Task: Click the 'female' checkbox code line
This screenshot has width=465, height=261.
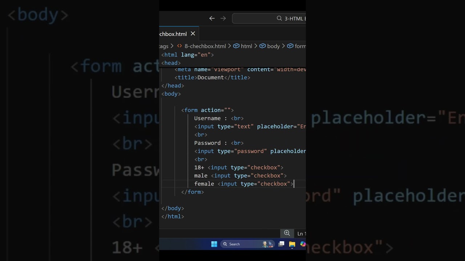Action: pyautogui.click(x=244, y=184)
